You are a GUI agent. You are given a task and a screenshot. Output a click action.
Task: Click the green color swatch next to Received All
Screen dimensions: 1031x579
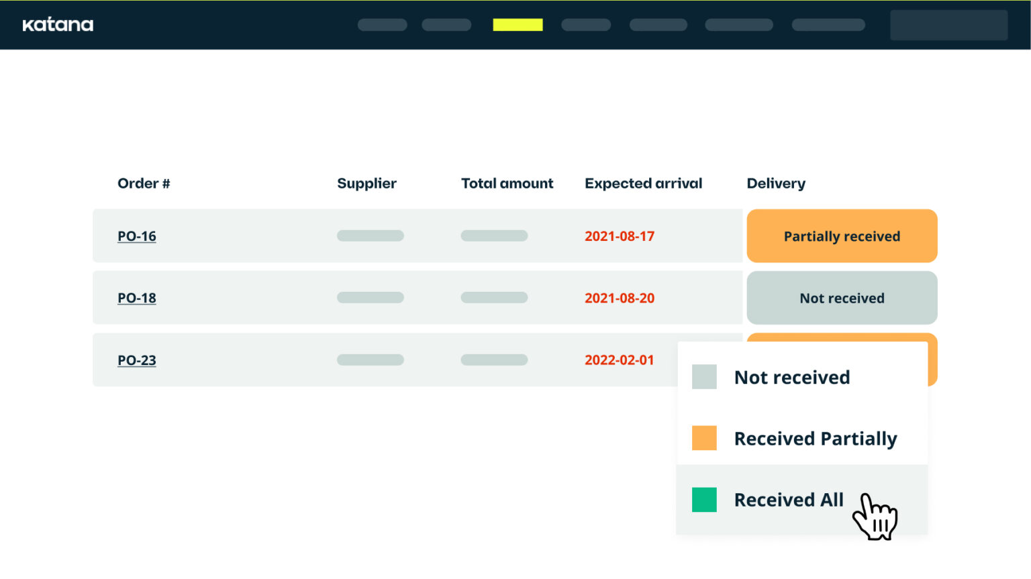tap(703, 499)
